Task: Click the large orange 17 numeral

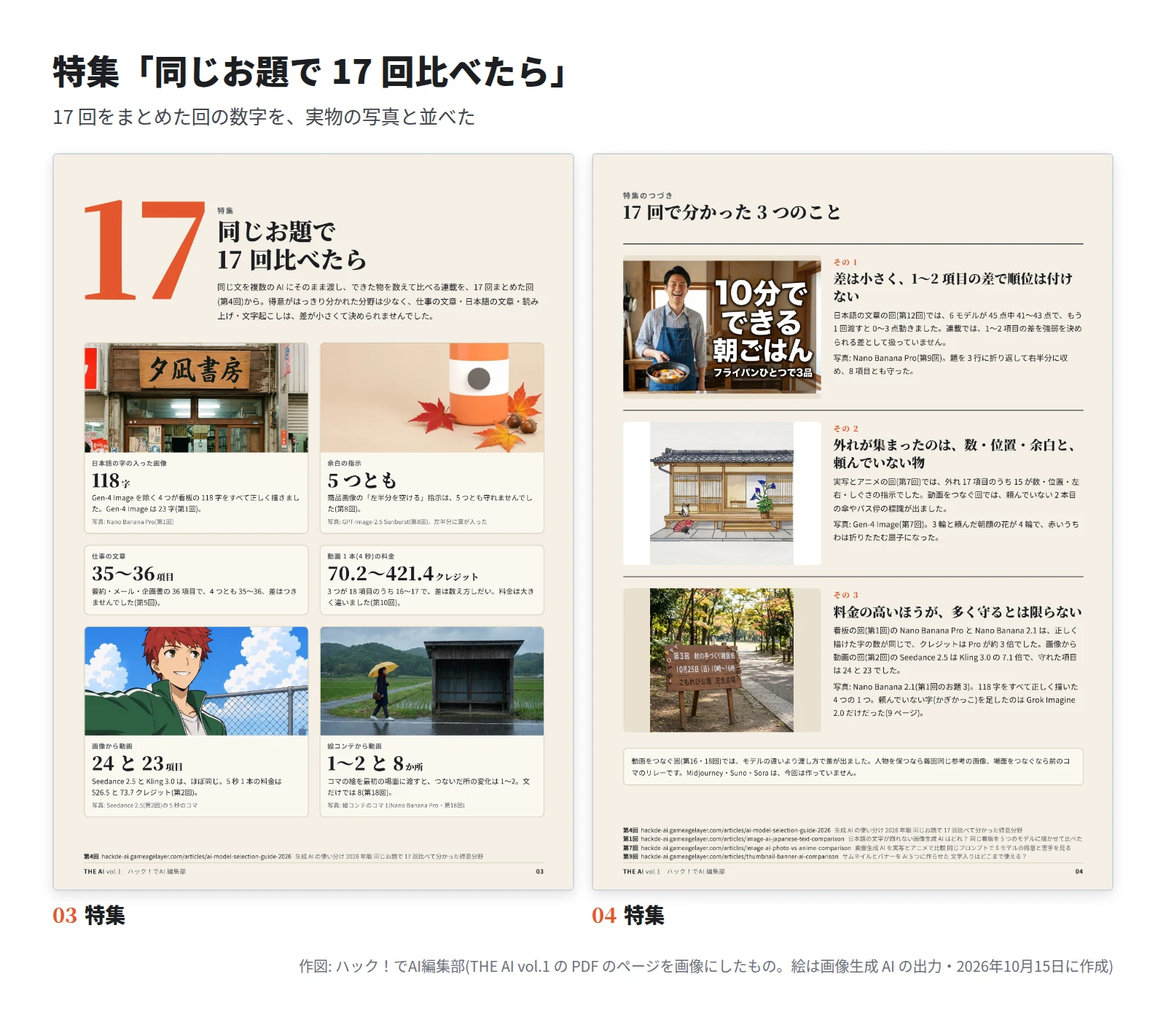Action: 144,250
